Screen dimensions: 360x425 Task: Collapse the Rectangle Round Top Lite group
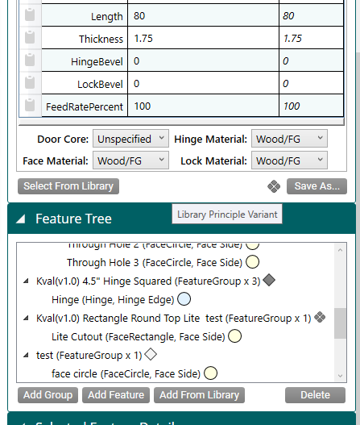[x=26, y=319]
